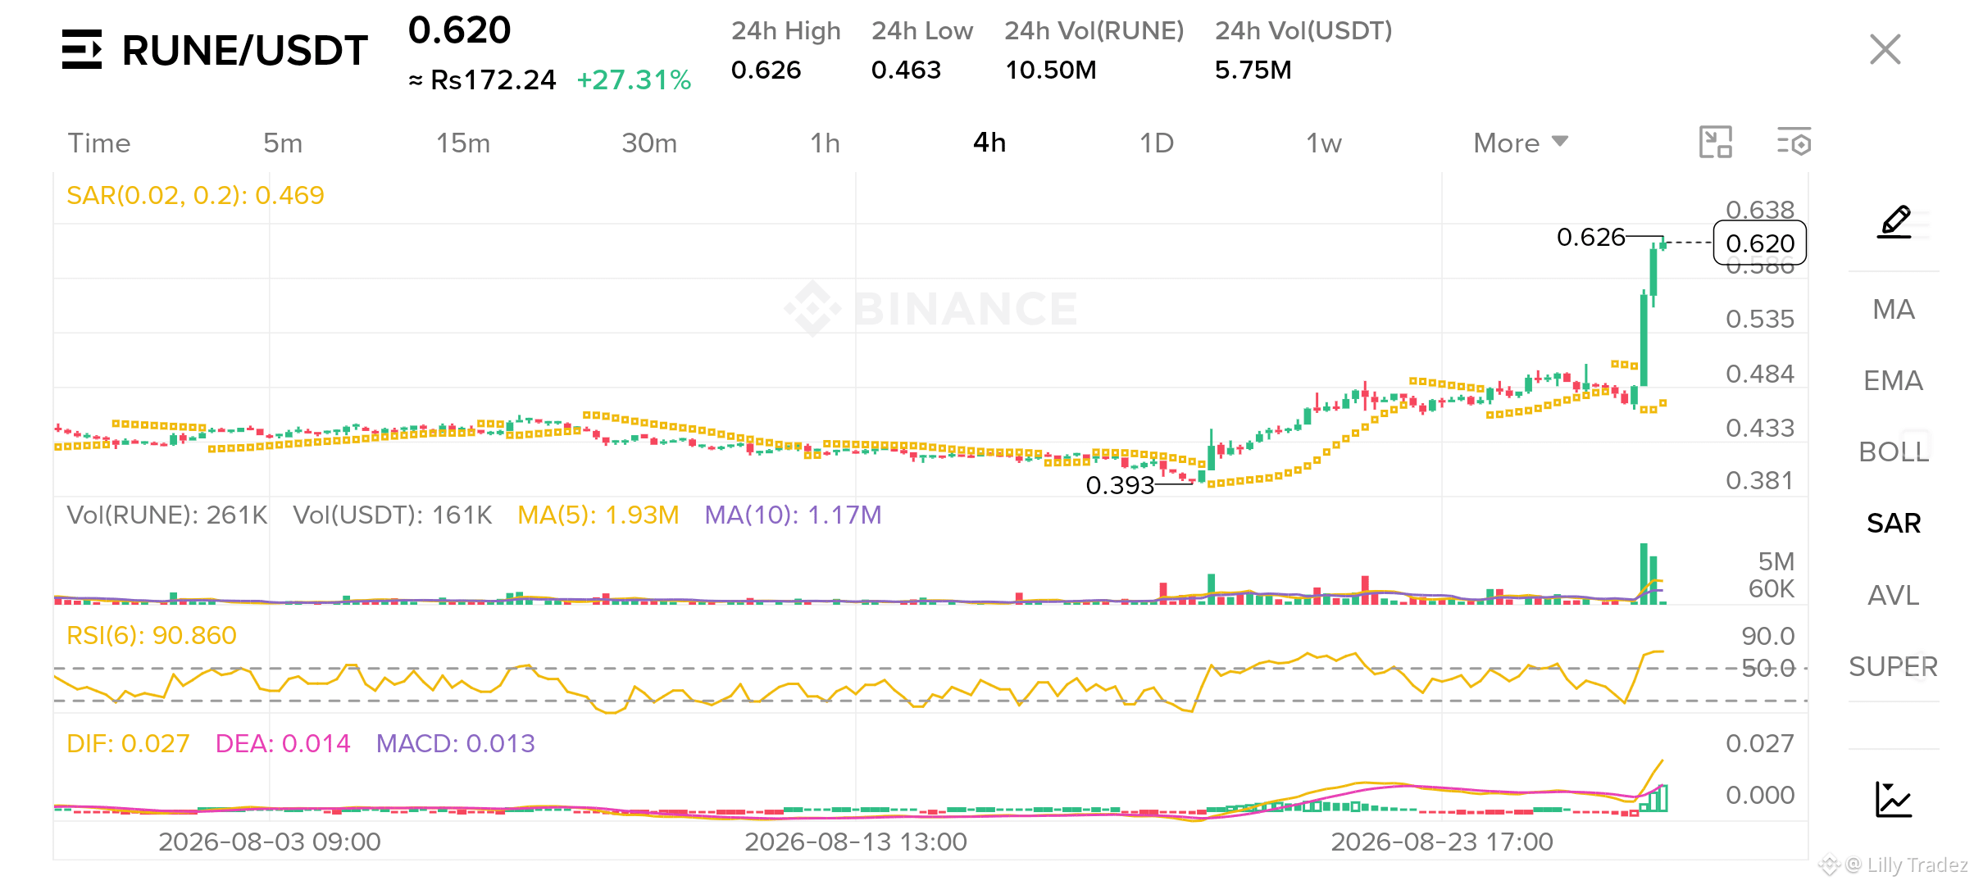Open the chart indicators icon at bottom right
Viewport: 1974px width, 885px height.
[x=1894, y=799]
